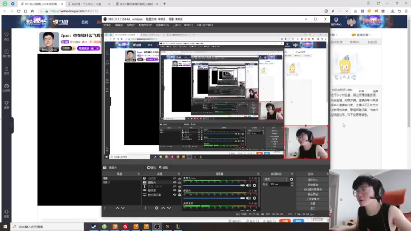Toggle visibility of the 显示器采集 source
This screenshot has height=231, width=411.
click(174, 195)
